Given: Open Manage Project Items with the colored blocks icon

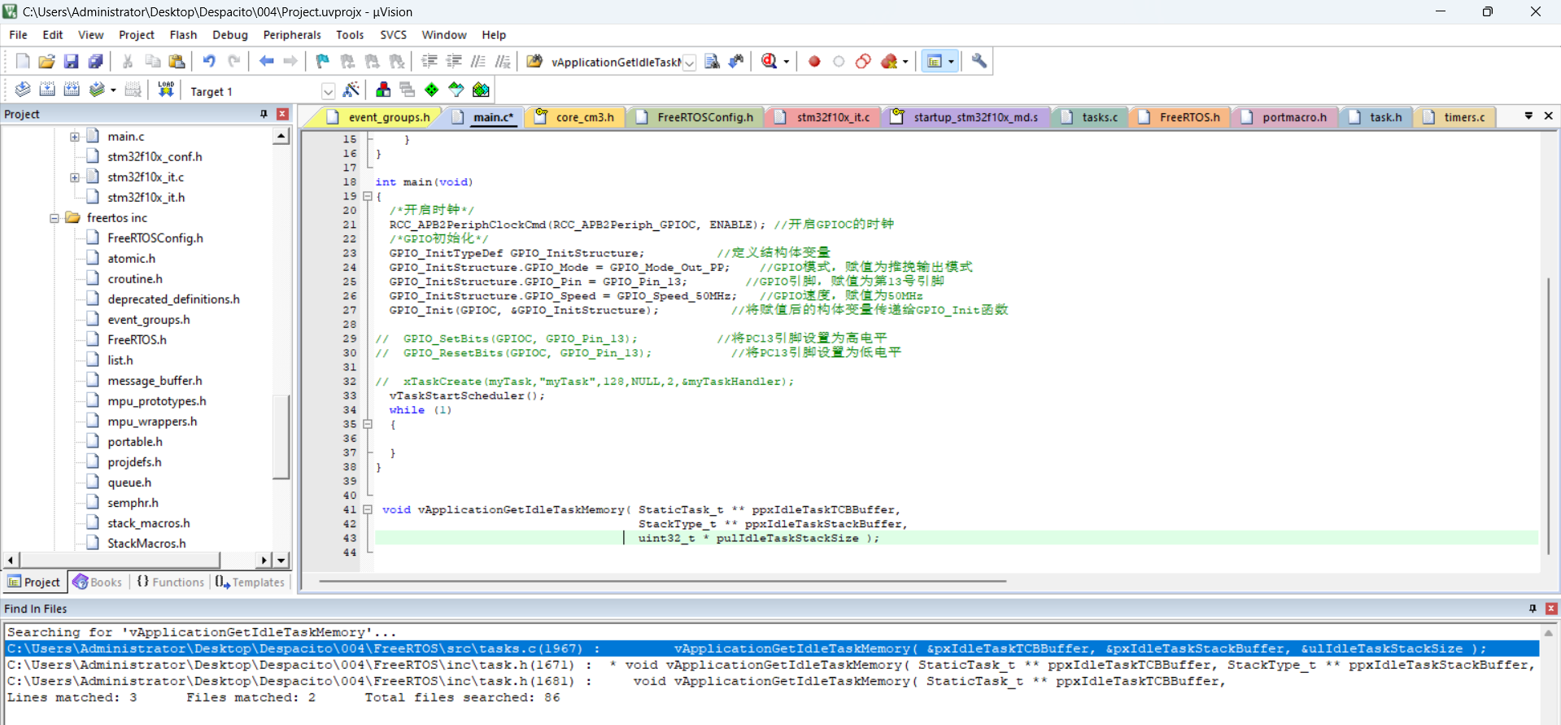Looking at the screenshot, I should [x=383, y=90].
